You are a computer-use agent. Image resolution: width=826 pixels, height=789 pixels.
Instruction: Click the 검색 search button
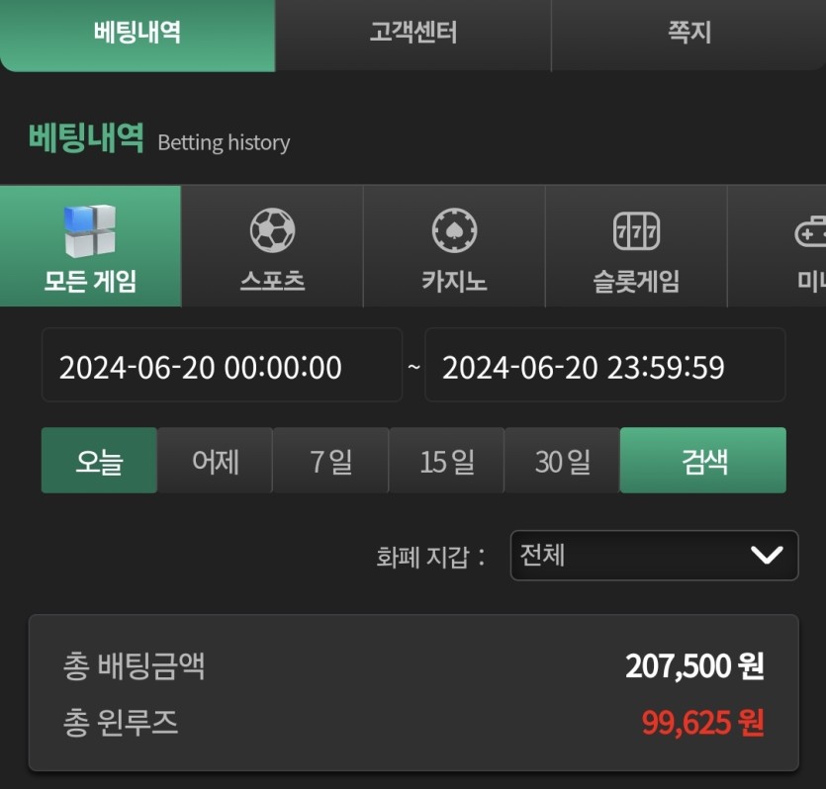(x=703, y=461)
